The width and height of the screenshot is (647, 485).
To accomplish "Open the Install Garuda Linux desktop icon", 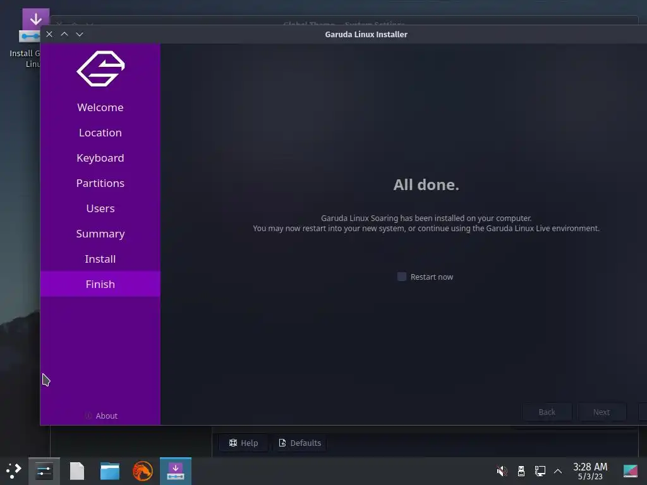I will (29, 39).
